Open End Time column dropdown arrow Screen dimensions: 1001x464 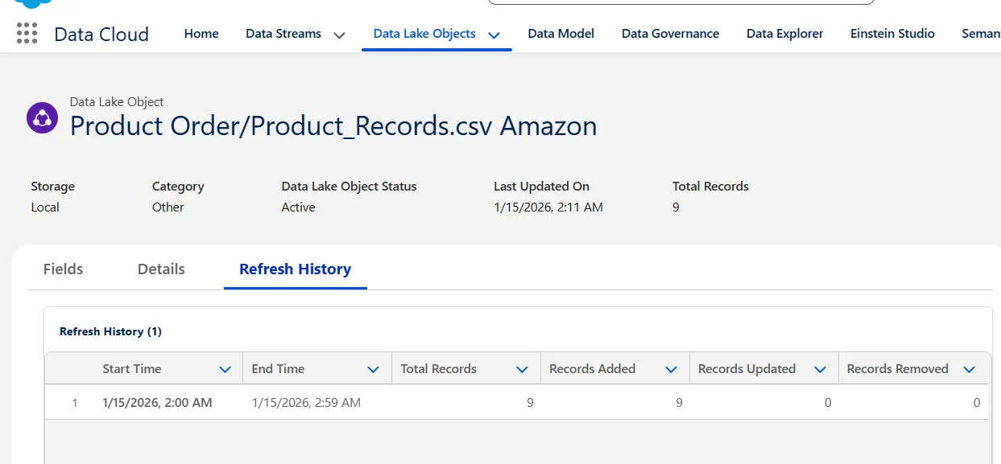373,369
